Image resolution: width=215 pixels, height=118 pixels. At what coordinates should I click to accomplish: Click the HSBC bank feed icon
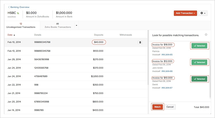18,13
